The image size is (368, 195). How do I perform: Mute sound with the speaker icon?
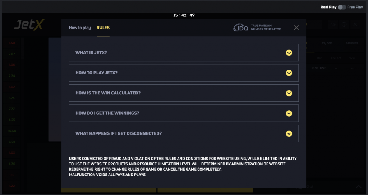pos(333,24)
